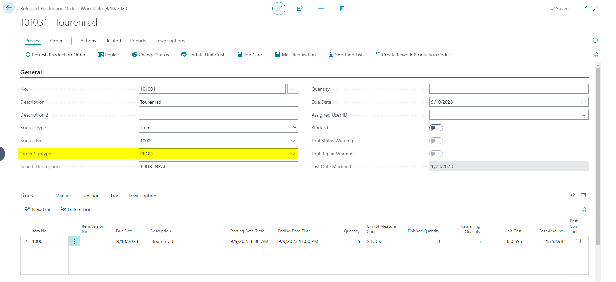616x282 pixels.
Task: Open the Line menu in Lines
Action: click(x=115, y=196)
